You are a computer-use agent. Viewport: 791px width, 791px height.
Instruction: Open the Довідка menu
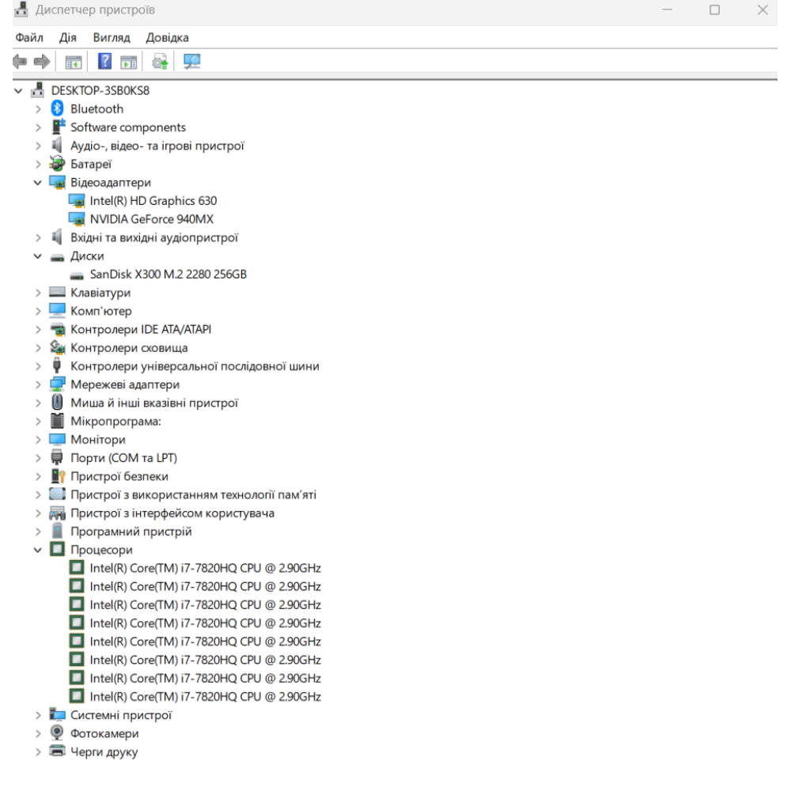point(167,38)
